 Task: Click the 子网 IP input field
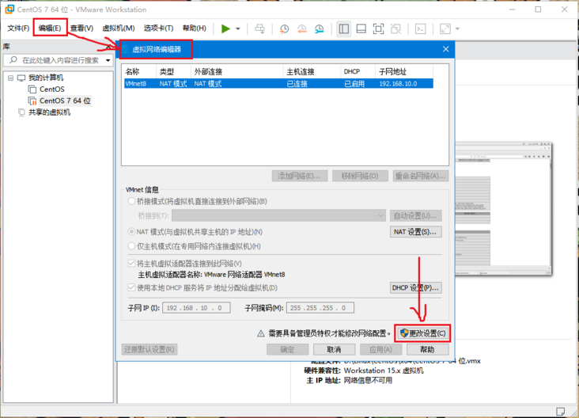tap(196, 308)
